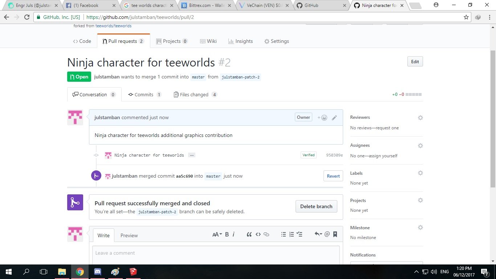Open the Milestone gear menu

[420, 228]
